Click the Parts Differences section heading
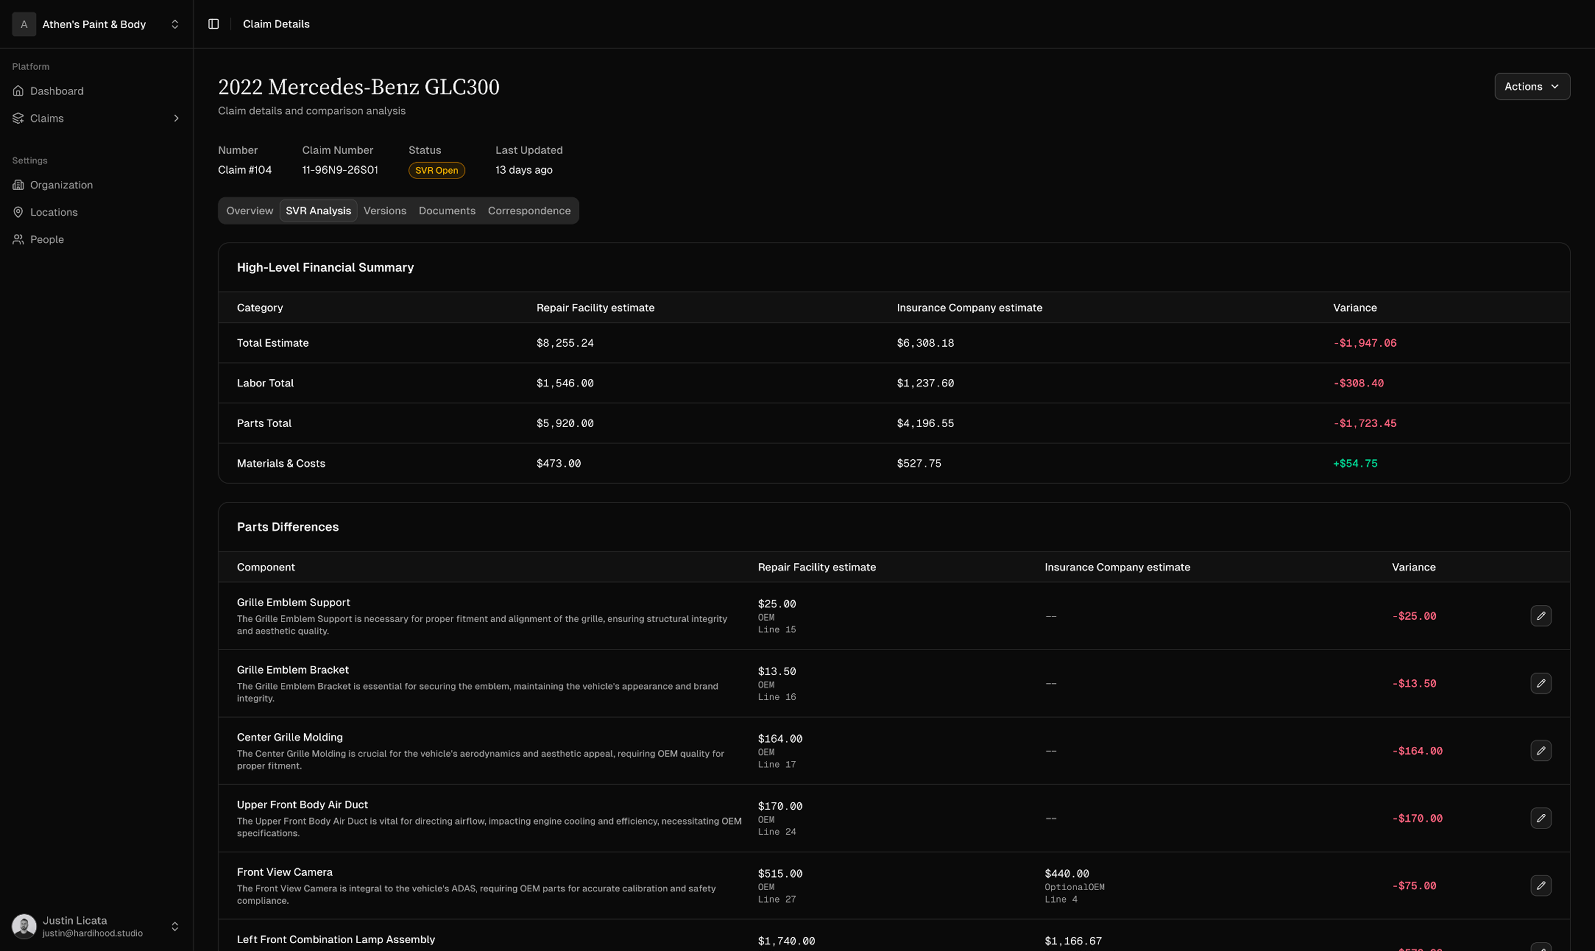This screenshot has height=951, width=1595. pos(288,527)
